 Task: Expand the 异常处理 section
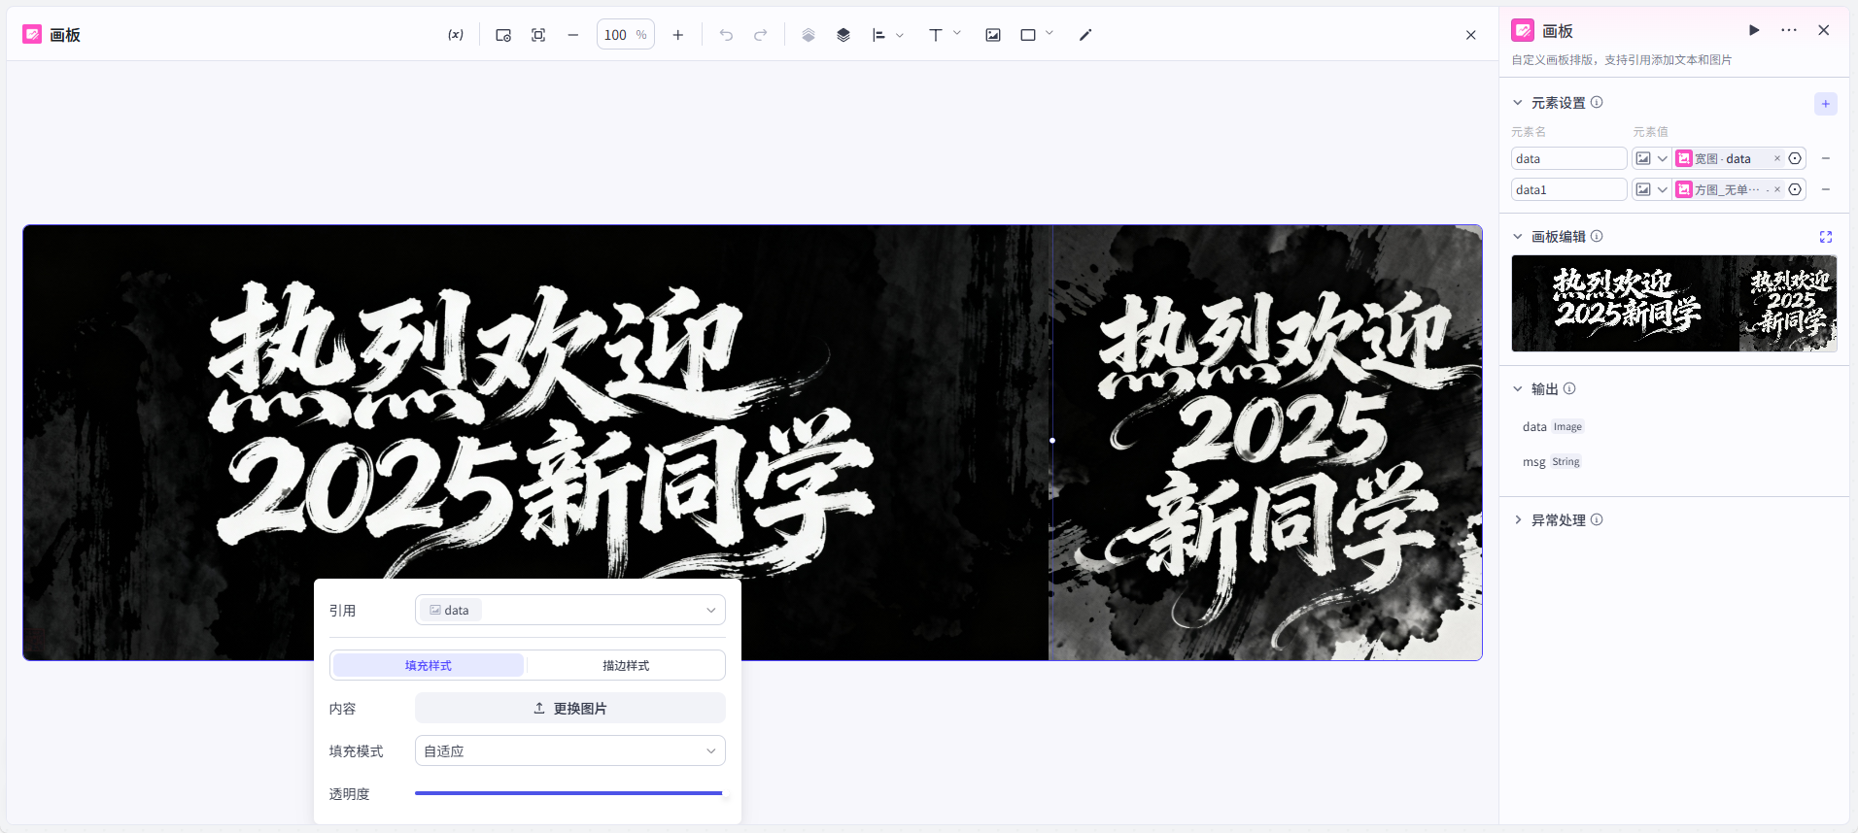[1558, 520]
